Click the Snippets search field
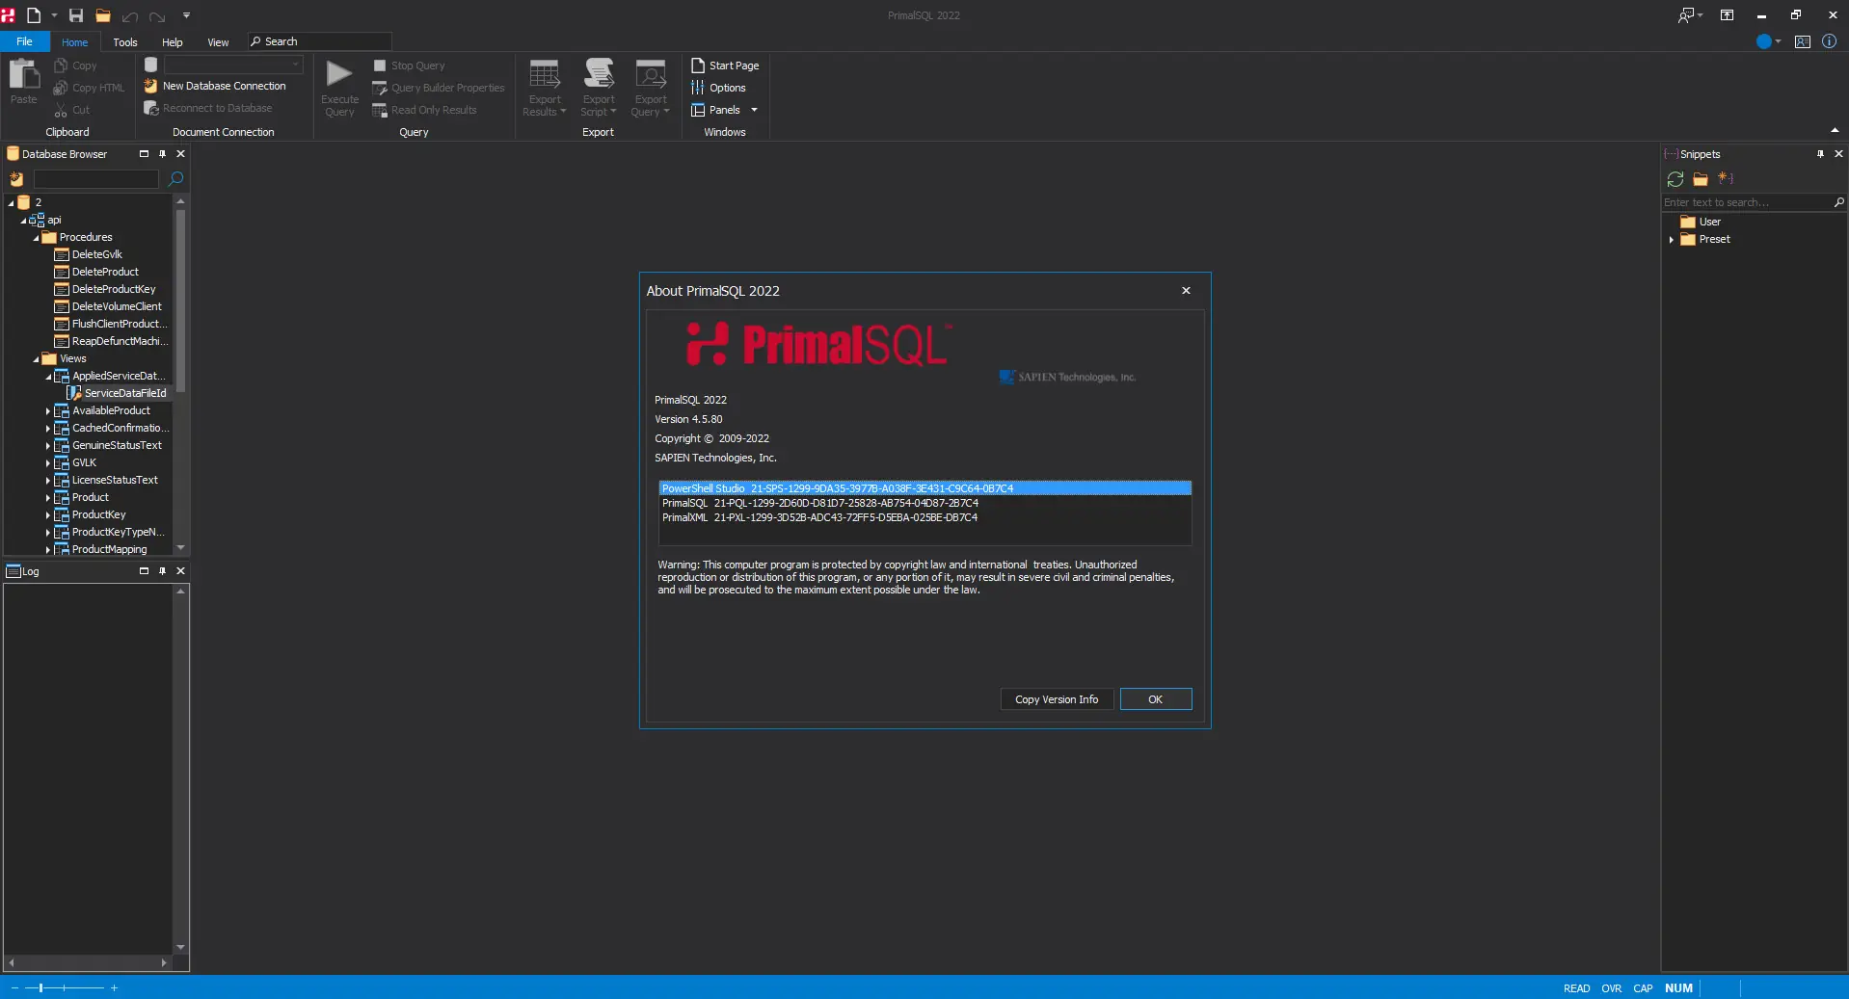This screenshot has height=999, width=1849. 1747,202
